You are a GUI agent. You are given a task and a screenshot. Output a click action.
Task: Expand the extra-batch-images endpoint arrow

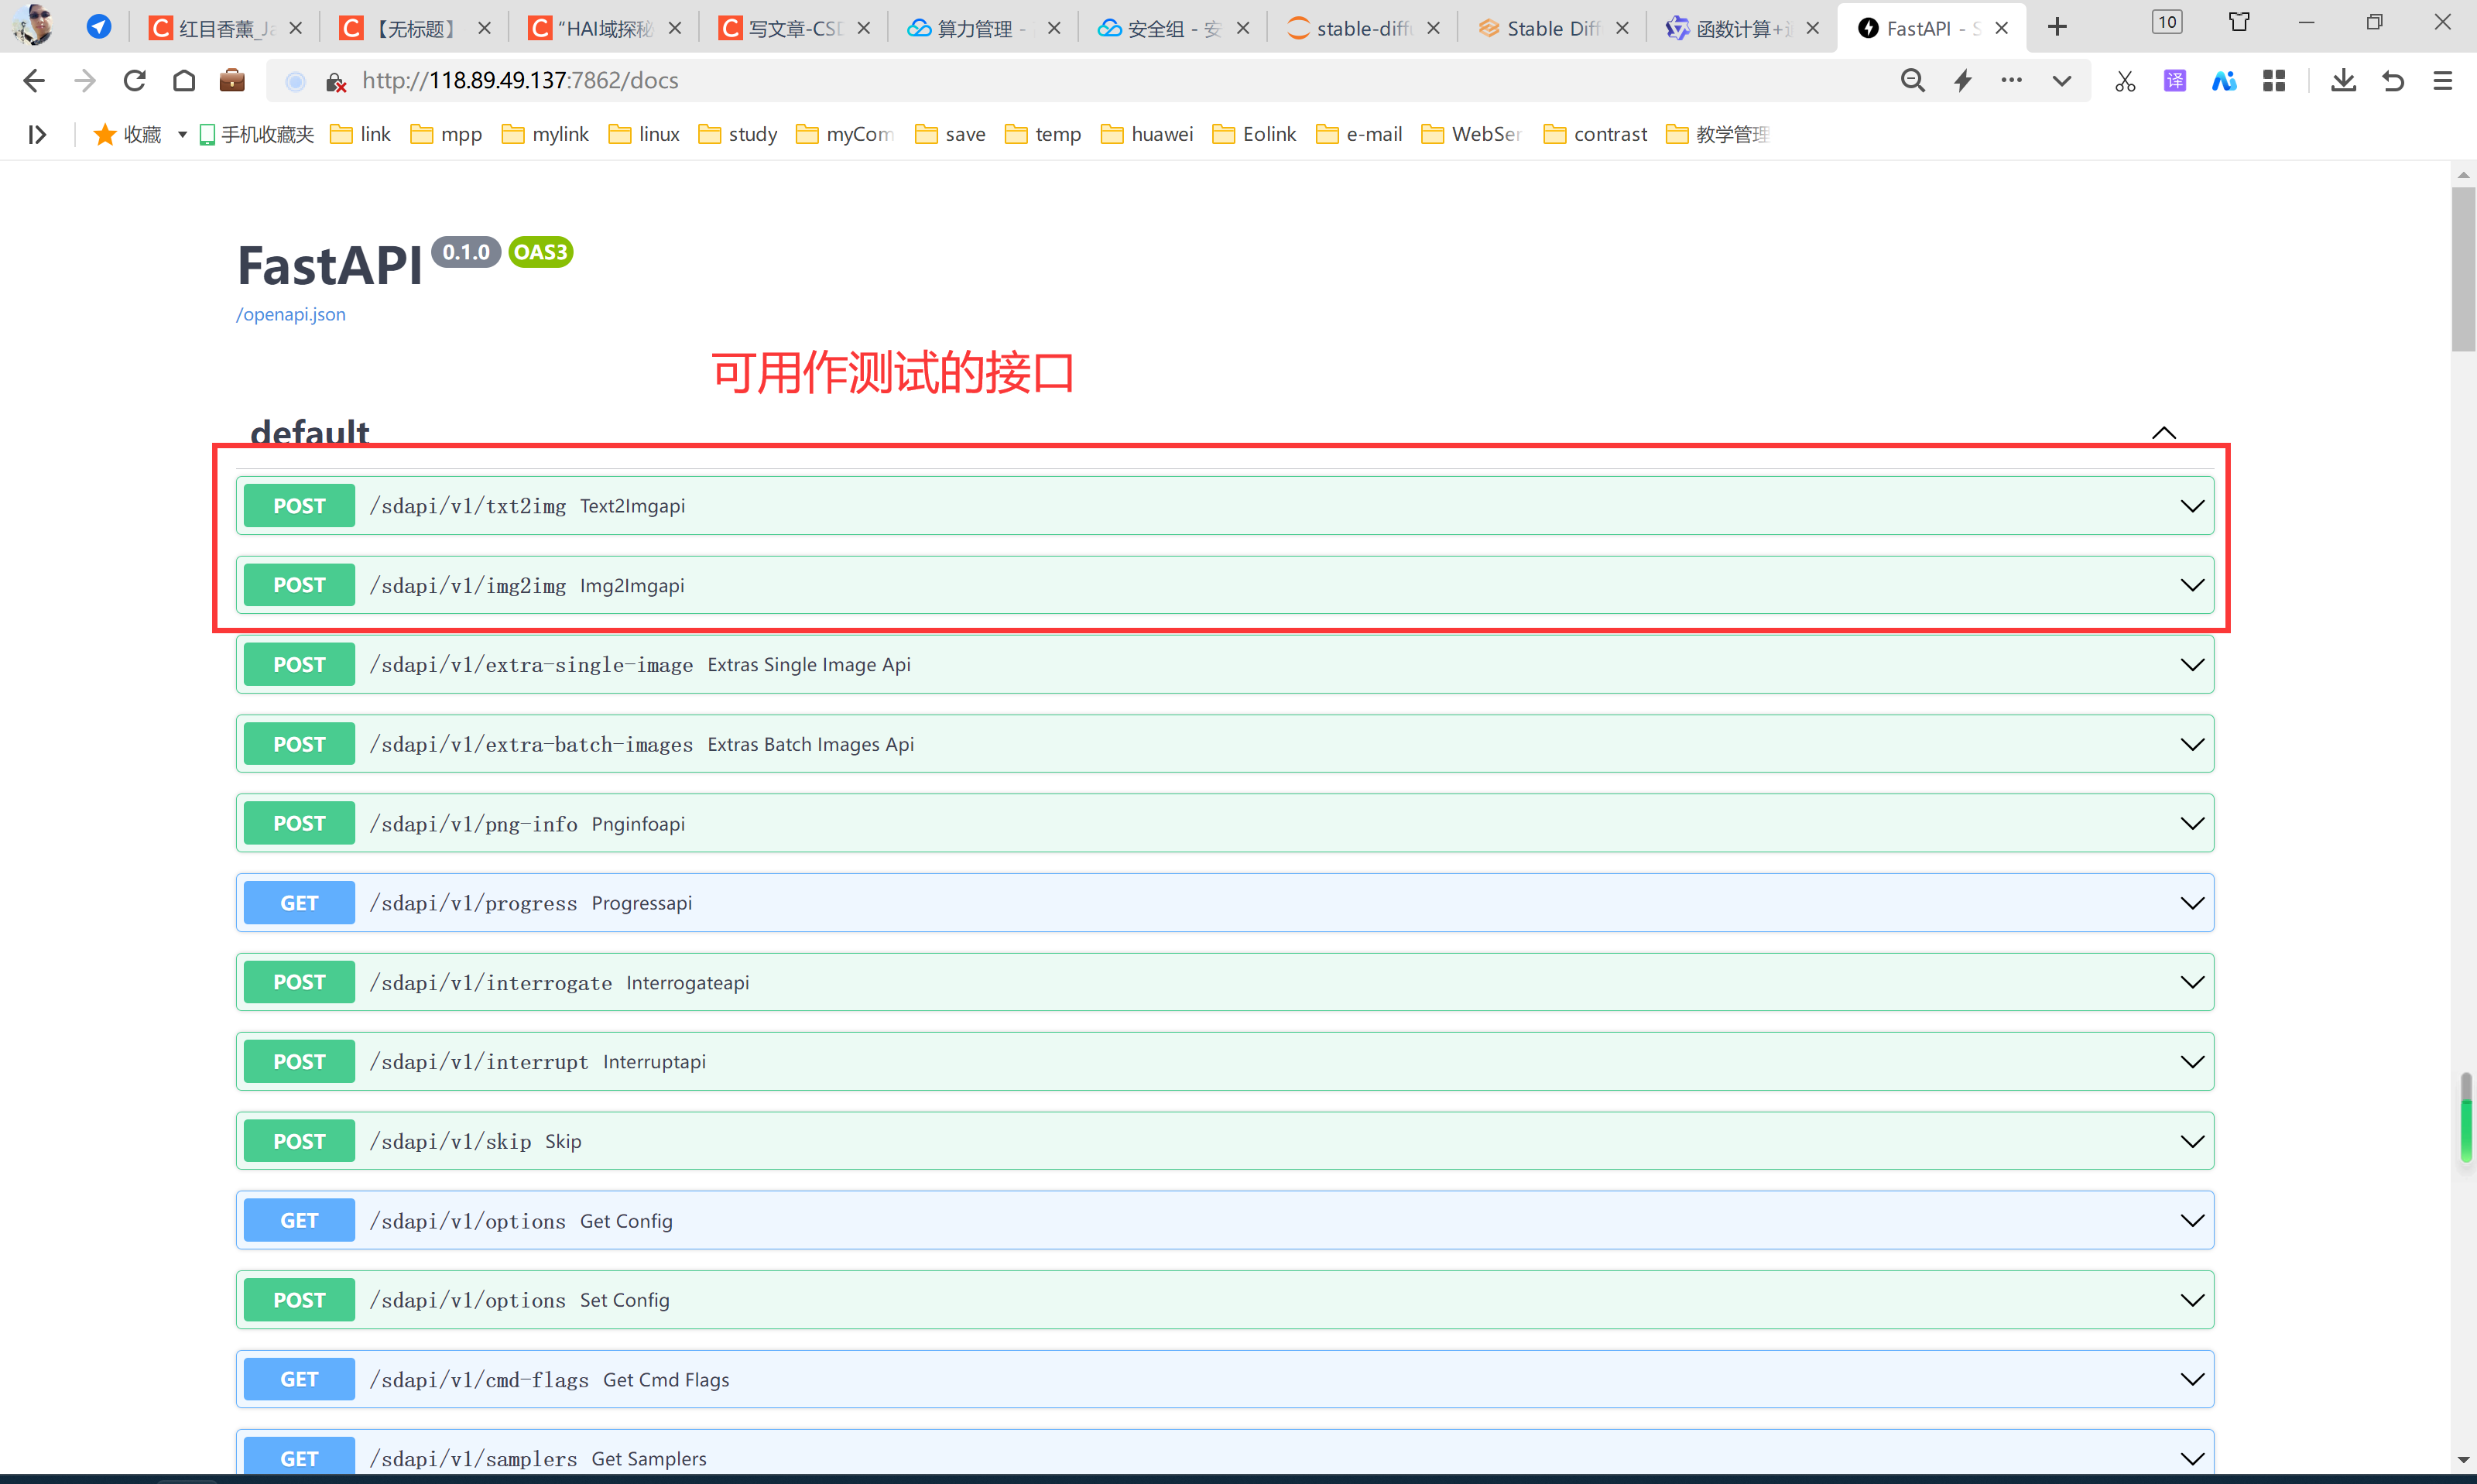click(x=2191, y=744)
